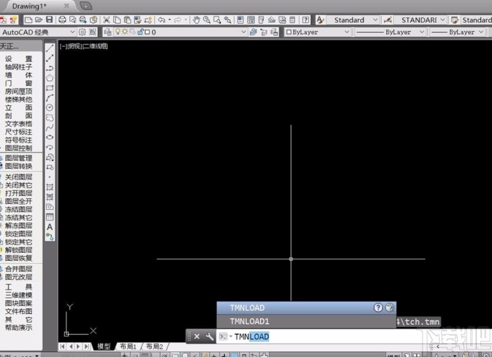This screenshot has width=492, height=357.
Task: Open help for TMNLOAD suggestion
Action: [x=378, y=307]
